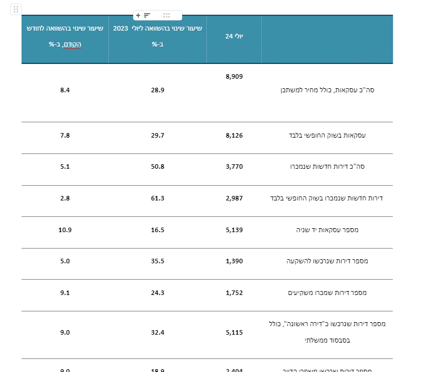
Task: Click the row label 'עסקאות בשוק החופשי בלבד'
Action: click(327, 135)
